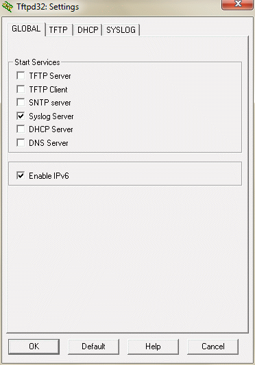This screenshot has height=365, width=255.
Task: Dismiss changes with the Cancel button
Action: pos(212,347)
